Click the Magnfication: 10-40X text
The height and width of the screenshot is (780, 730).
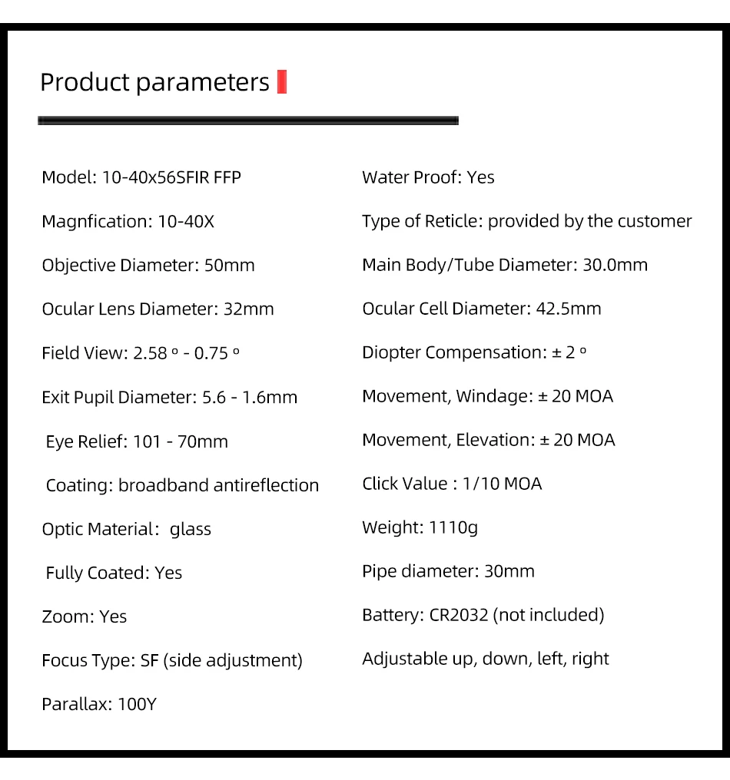[128, 222]
